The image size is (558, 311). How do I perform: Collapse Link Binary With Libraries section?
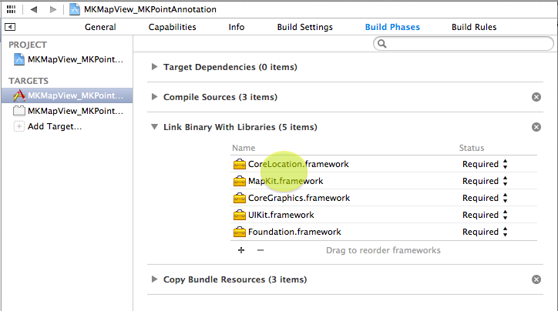[x=155, y=127]
